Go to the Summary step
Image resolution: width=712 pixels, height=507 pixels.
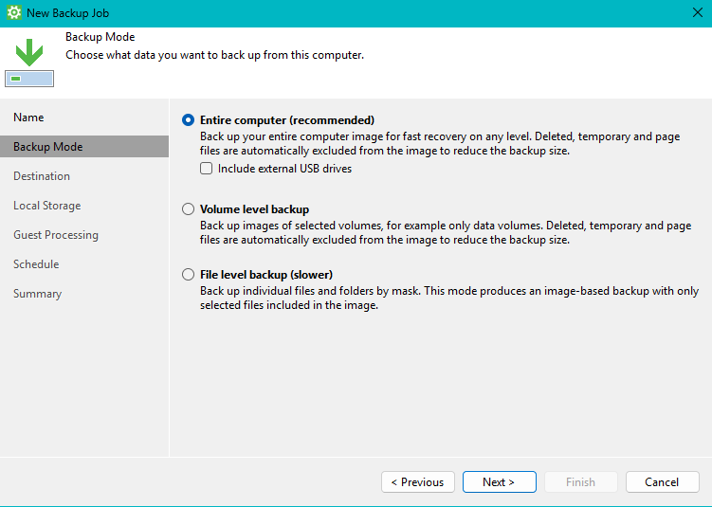pyautogui.click(x=37, y=294)
